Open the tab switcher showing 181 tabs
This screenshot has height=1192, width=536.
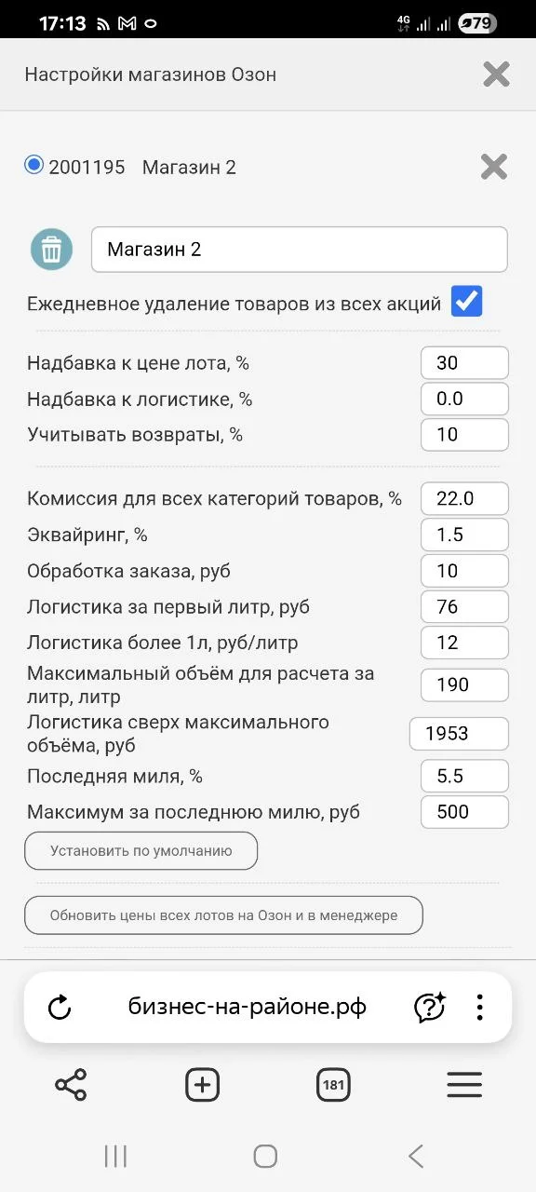tap(333, 1084)
